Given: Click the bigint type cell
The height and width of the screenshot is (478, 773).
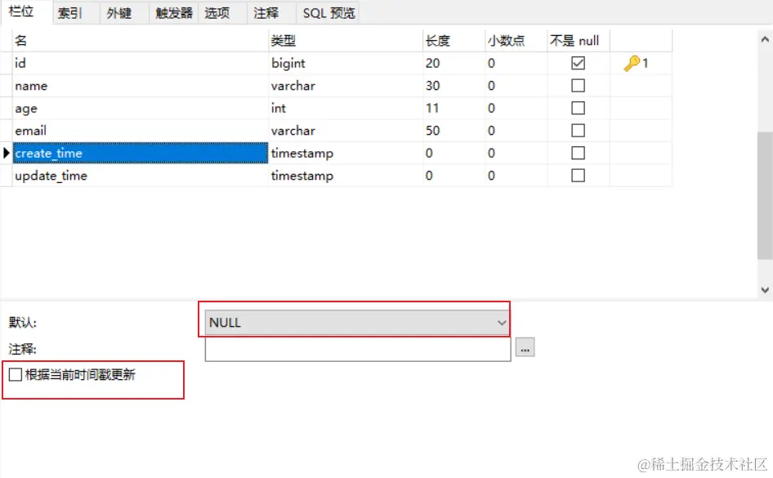Looking at the screenshot, I should coord(346,63).
